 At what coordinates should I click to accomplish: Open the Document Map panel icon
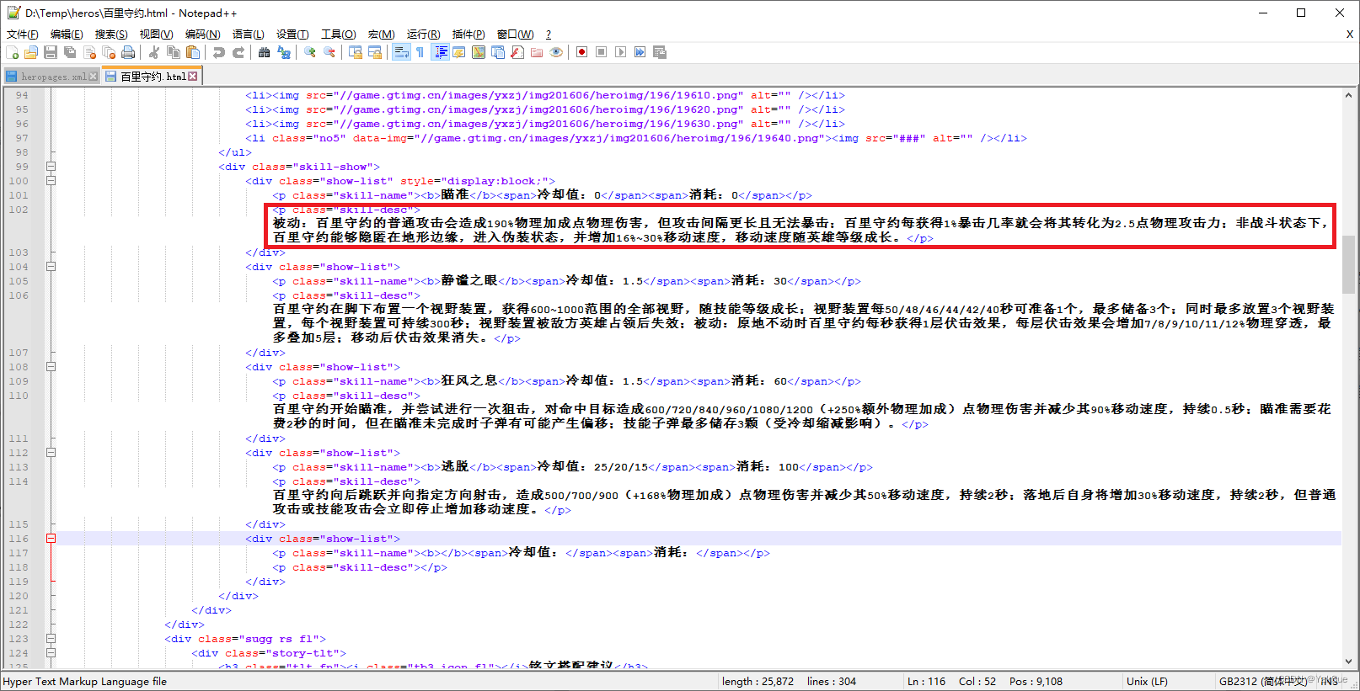479,52
